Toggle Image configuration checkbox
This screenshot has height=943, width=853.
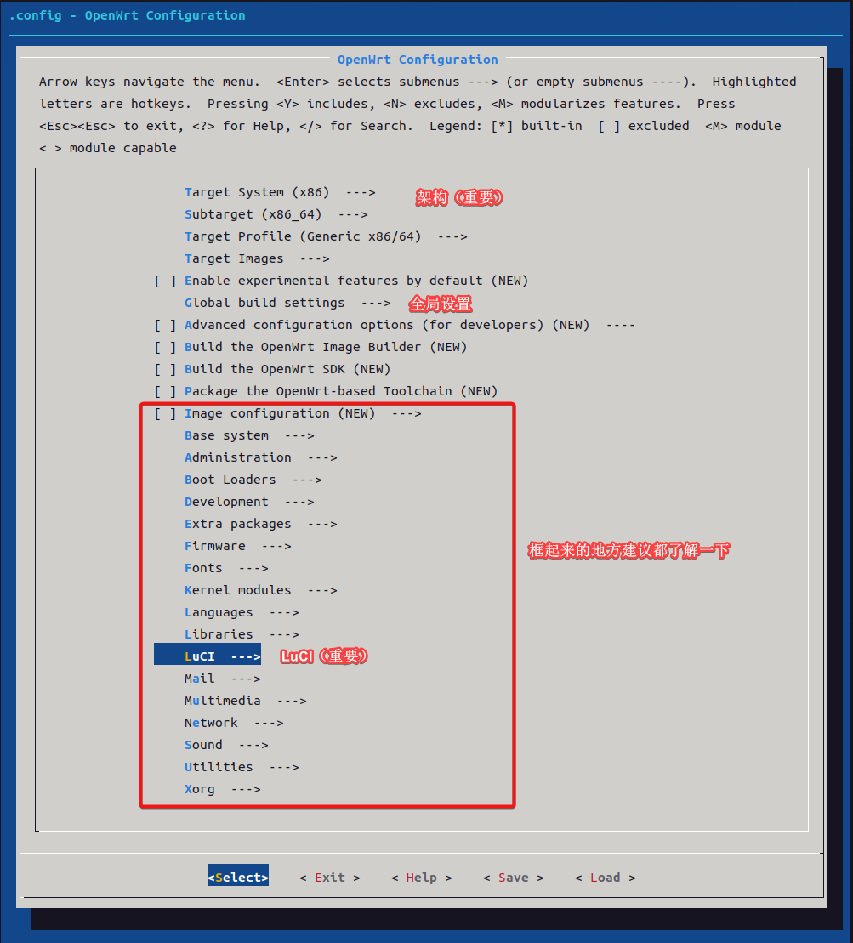click(x=165, y=414)
